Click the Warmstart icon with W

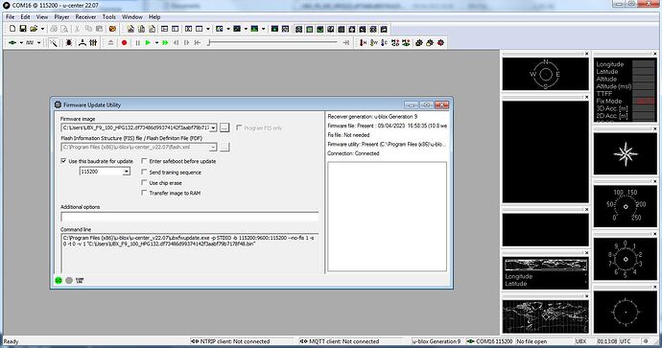[x=373, y=42]
